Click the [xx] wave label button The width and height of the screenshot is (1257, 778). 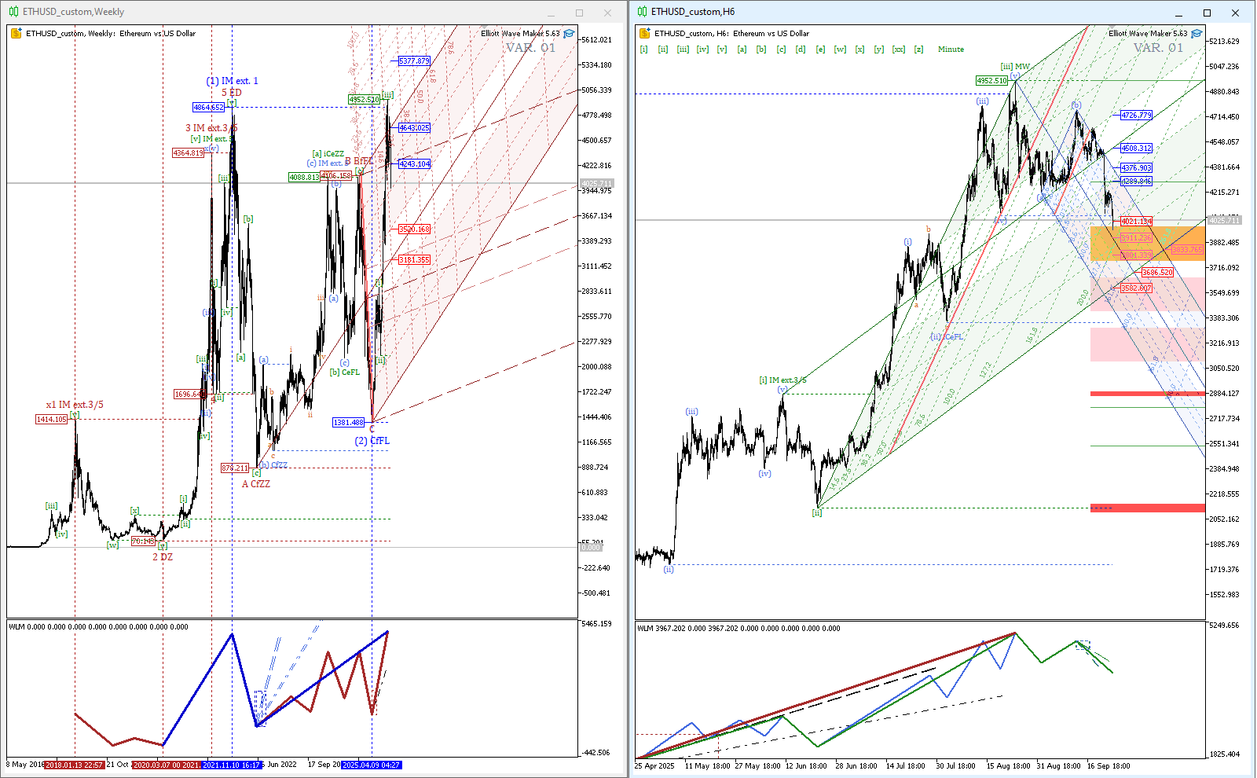click(x=899, y=50)
